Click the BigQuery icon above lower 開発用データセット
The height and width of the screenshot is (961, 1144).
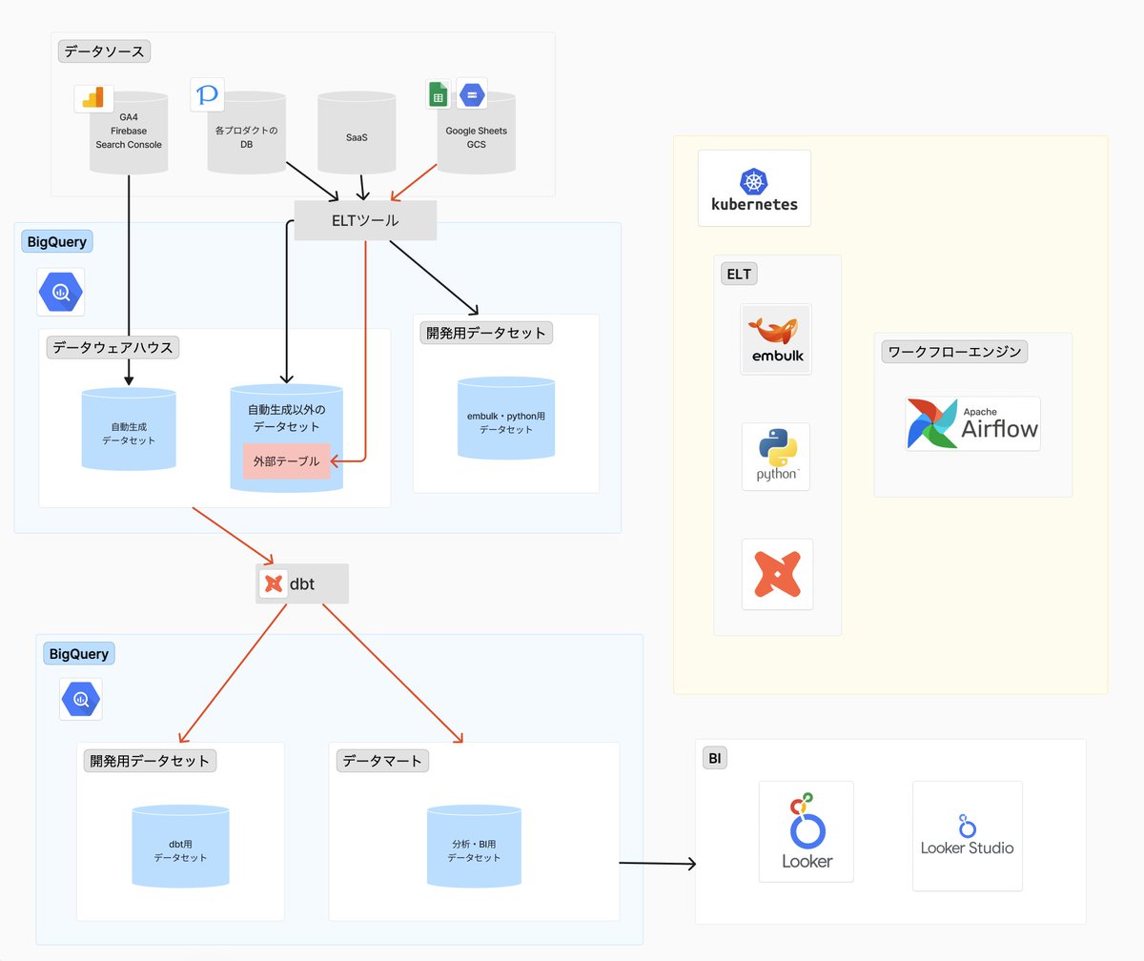pos(81,700)
